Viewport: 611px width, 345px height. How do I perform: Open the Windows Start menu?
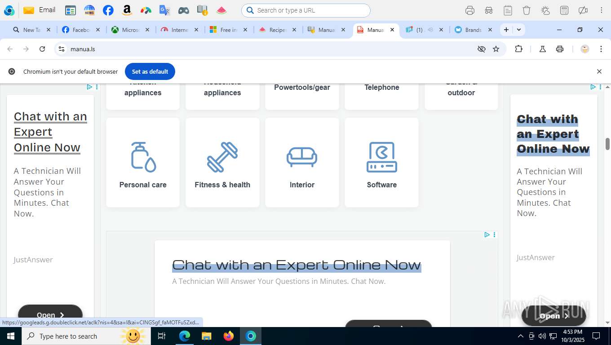coord(10,336)
